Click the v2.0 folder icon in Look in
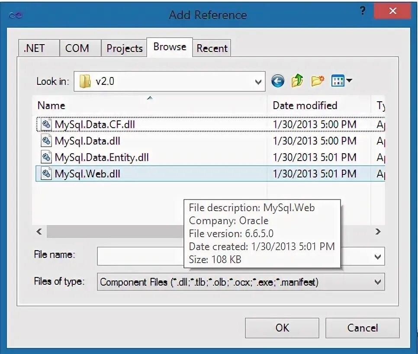 point(85,81)
